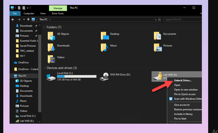Expand the address bar history dropdown
Screen dimensions: 218x133
coord(156,20)
